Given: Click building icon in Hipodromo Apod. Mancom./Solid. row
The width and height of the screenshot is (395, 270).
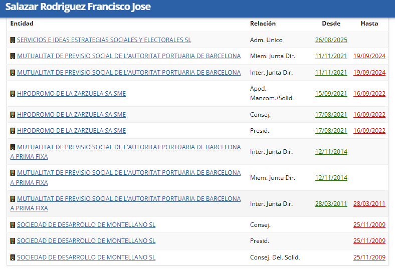Looking at the screenshot, I should (x=13, y=94).
